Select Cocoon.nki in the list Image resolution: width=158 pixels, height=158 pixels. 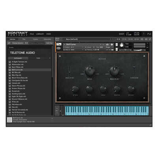[30, 83]
